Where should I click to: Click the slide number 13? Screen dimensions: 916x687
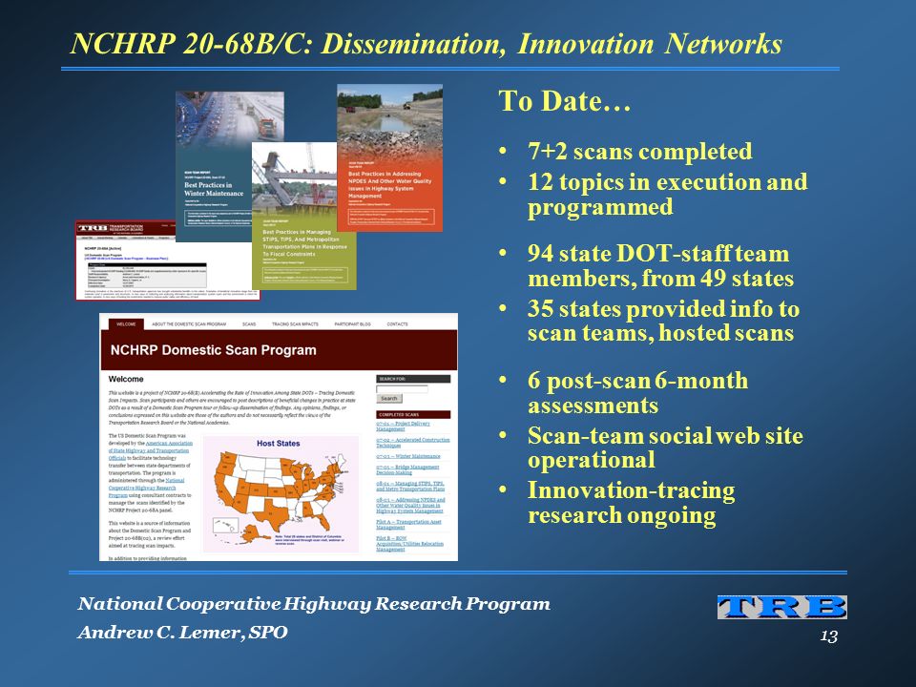(x=829, y=635)
